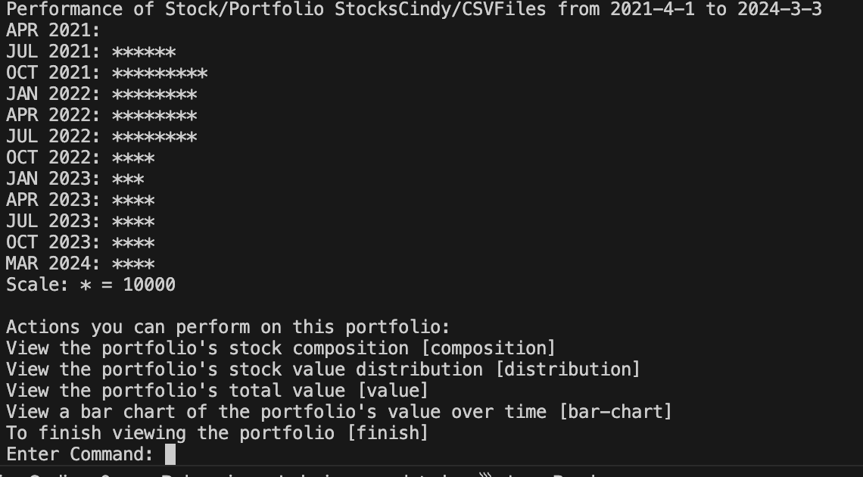Click the JUL 2021 asterisk bar

click(x=144, y=52)
